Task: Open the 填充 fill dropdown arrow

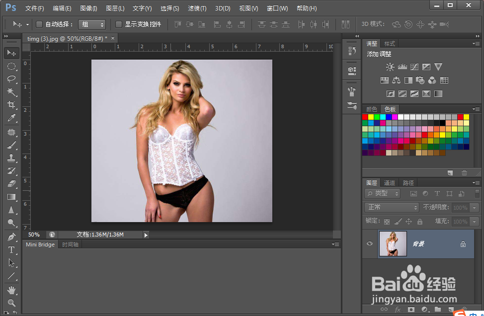Action: pos(474,222)
